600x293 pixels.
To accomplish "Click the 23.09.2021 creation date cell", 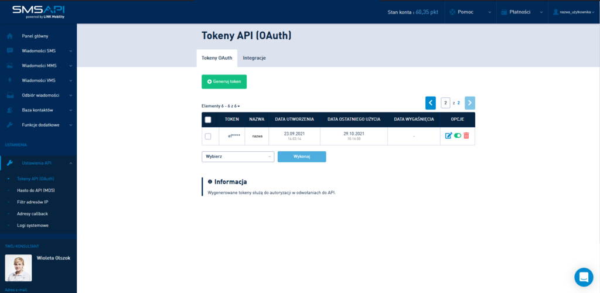I will (x=295, y=136).
